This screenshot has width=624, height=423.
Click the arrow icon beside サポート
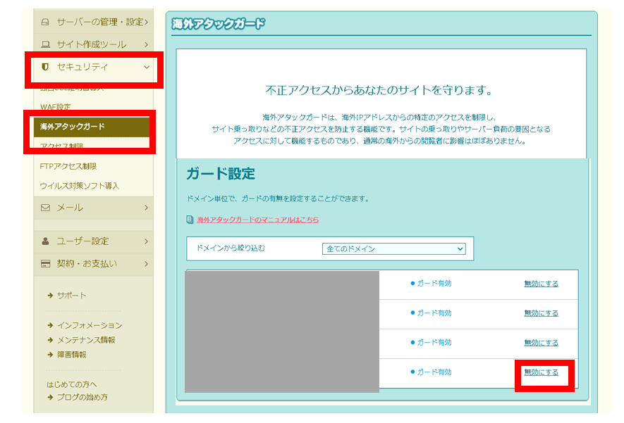pos(50,296)
